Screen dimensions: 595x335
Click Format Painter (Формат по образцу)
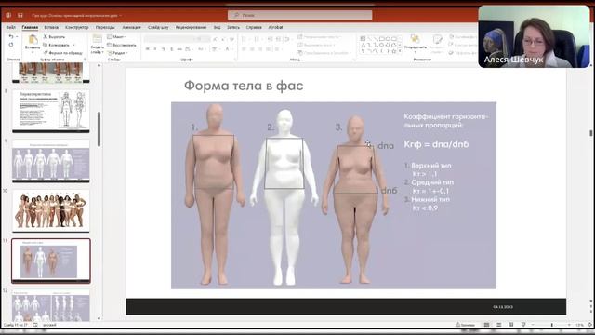pyautogui.click(x=62, y=53)
